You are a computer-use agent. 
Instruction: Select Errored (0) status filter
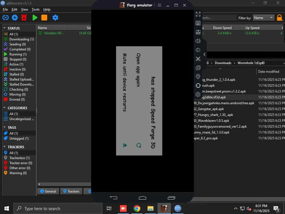(x=19, y=99)
